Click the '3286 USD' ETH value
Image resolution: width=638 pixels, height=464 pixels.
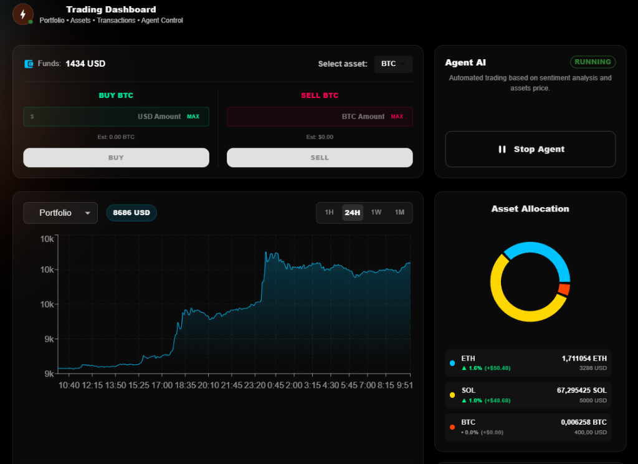593,368
